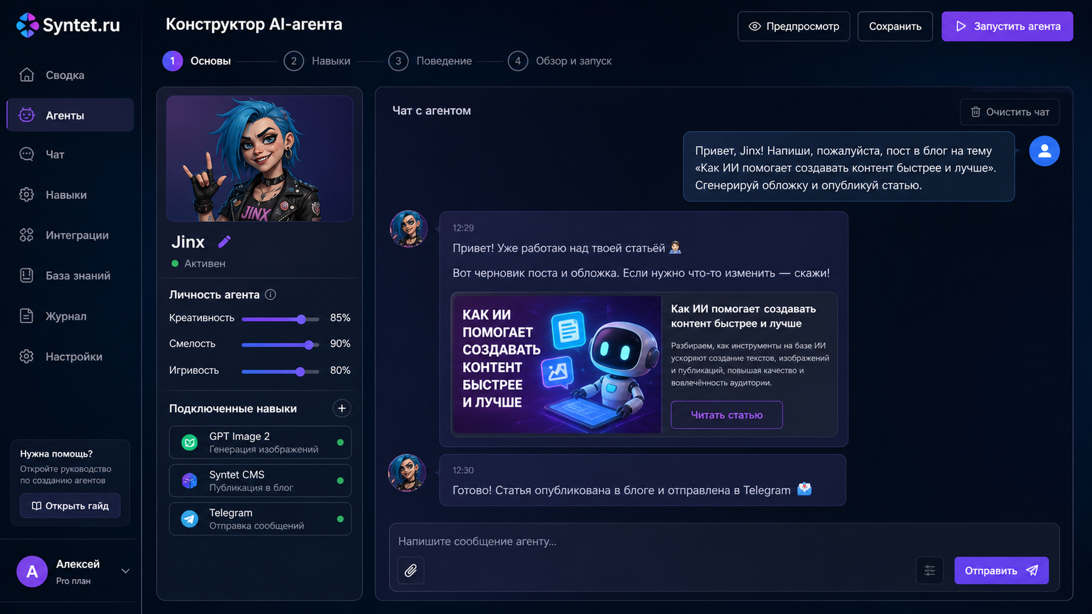Open message options sliders icon
This screenshot has width=1092, height=614.
(x=929, y=571)
